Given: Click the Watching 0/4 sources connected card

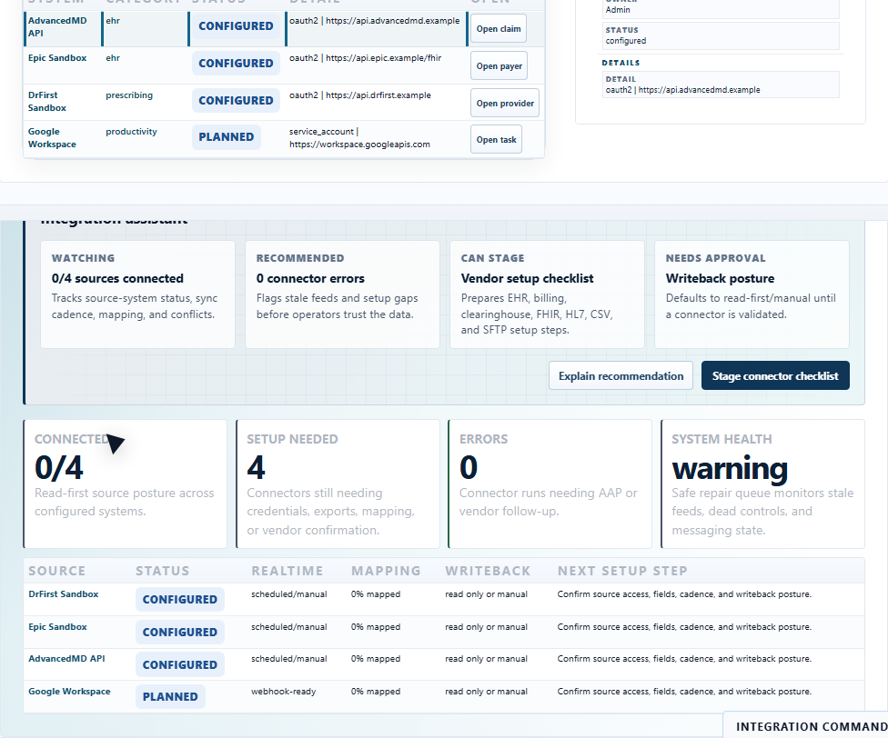Looking at the screenshot, I should (137, 294).
